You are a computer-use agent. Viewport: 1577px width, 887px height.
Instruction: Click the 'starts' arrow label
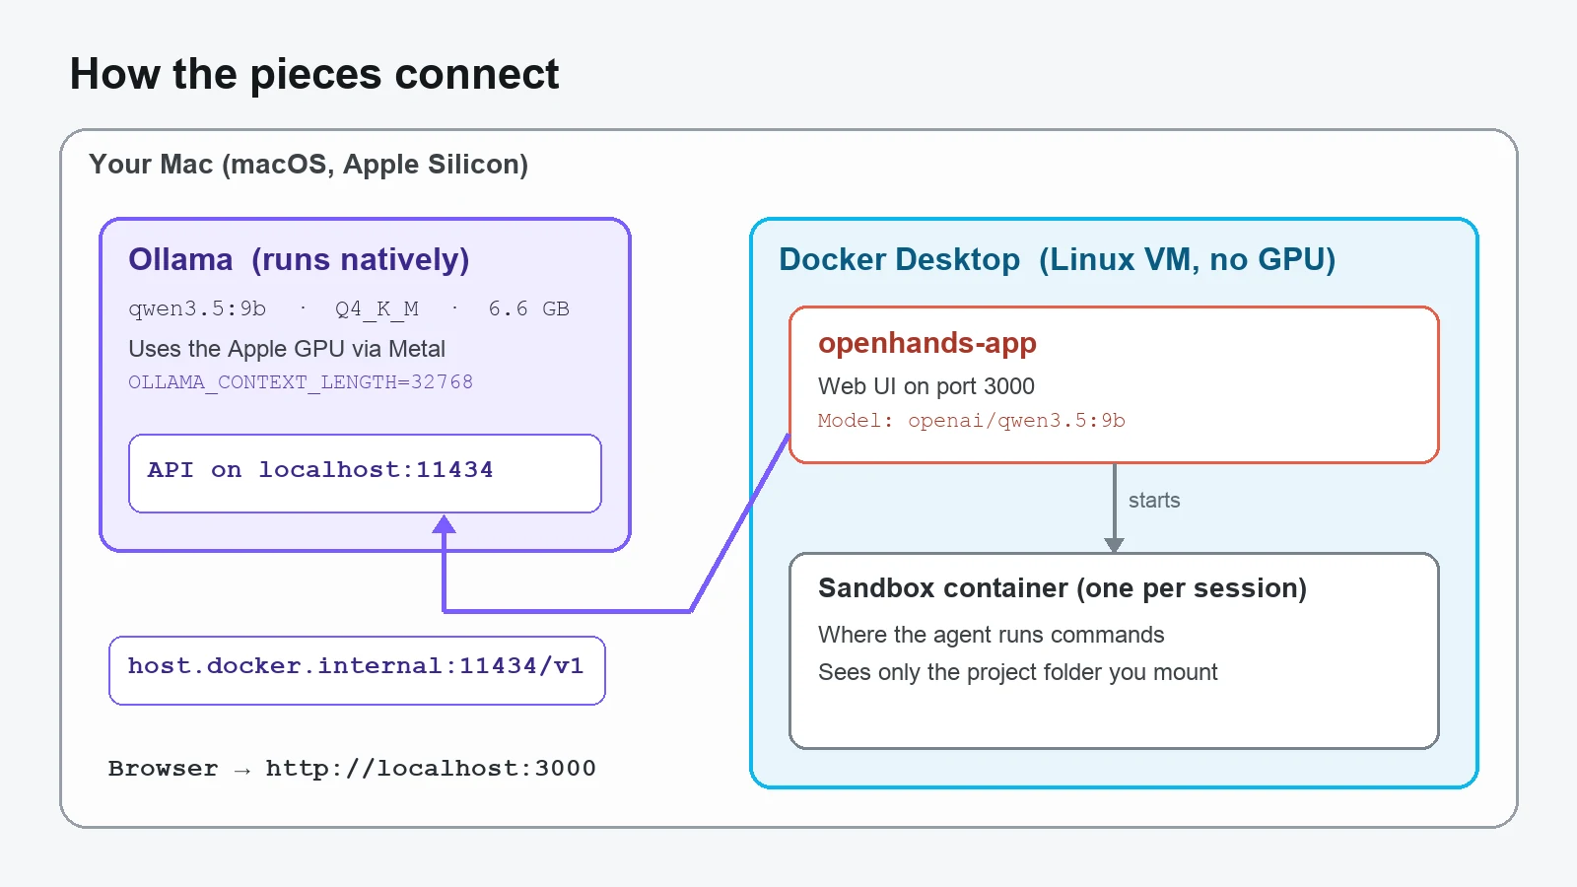coord(1154,501)
